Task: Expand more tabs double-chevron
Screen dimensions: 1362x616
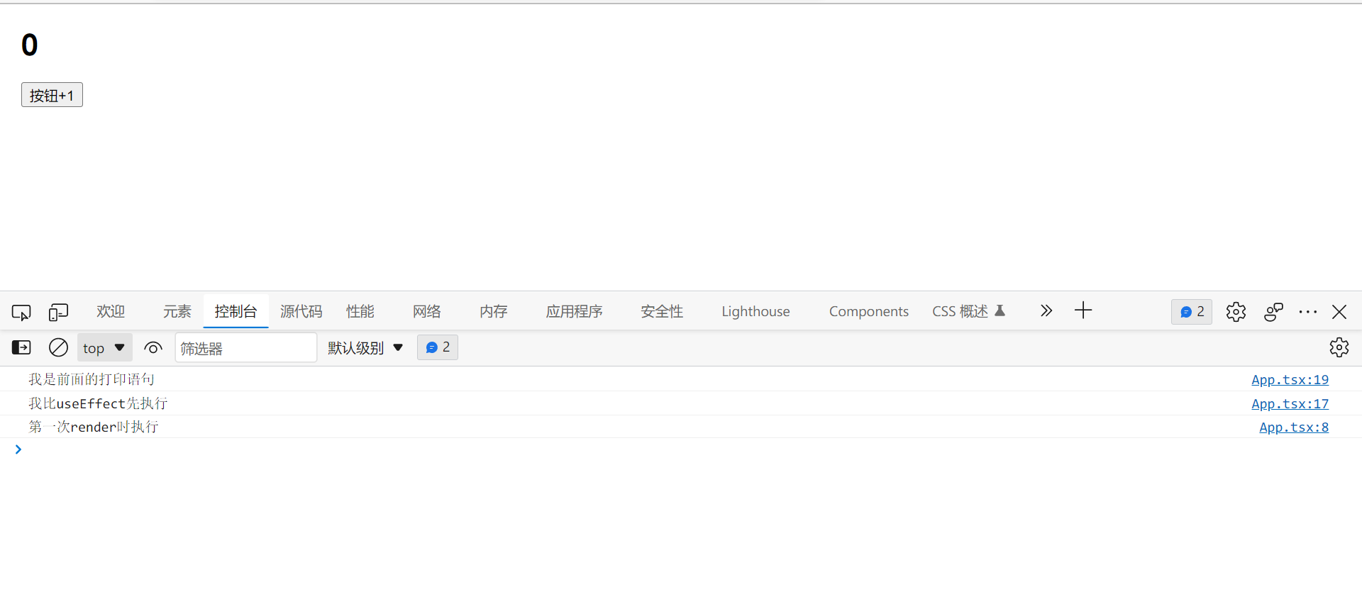Action: pos(1046,310)
